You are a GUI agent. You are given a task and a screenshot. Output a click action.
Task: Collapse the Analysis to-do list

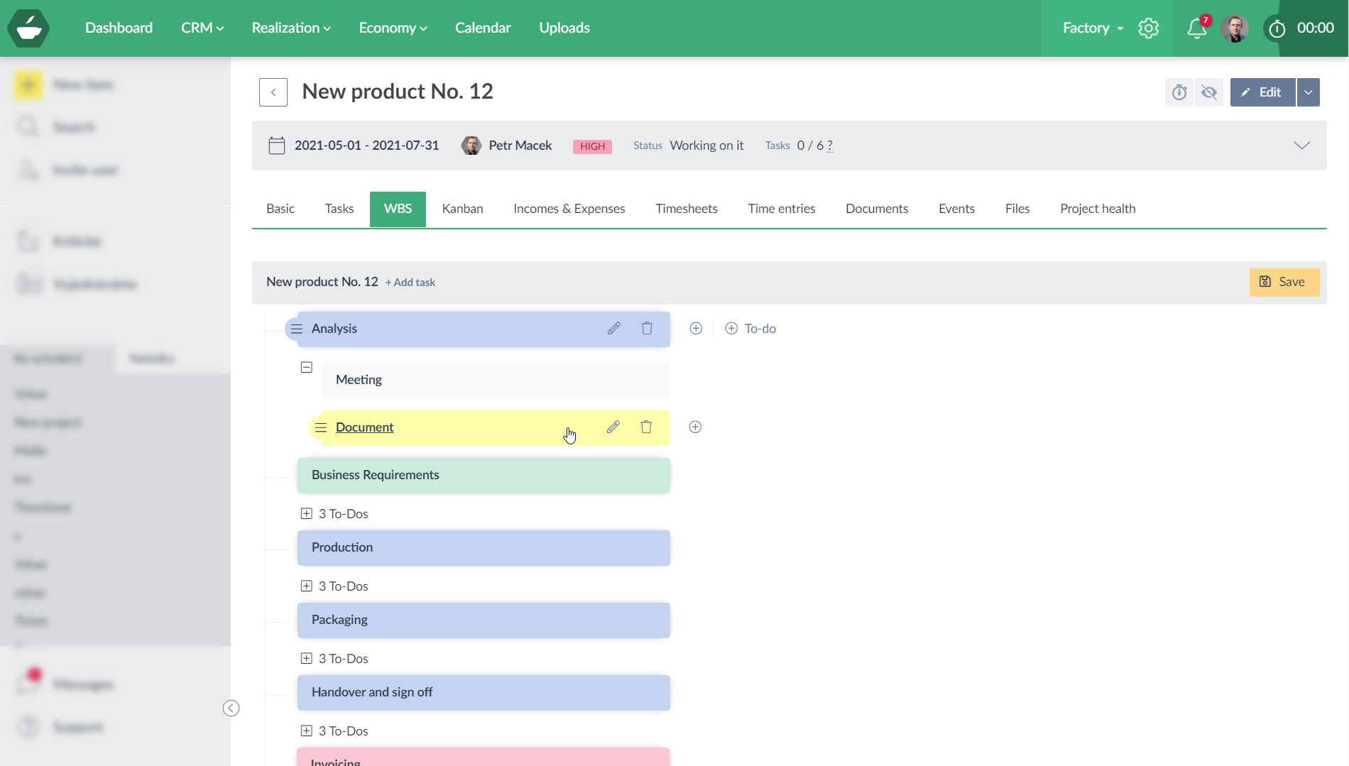(307, 368)
